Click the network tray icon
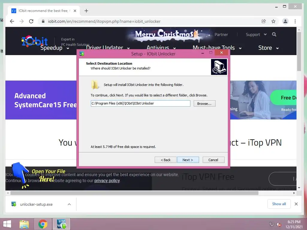The image size is (307, 230). coord(272,224)
